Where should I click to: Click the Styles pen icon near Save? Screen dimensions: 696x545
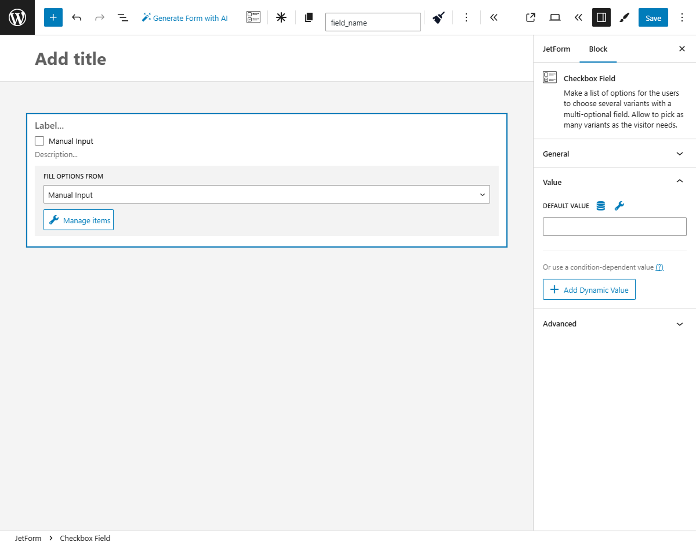point(624,17)
